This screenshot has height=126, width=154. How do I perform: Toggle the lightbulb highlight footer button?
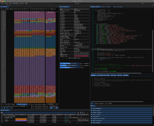(x=4, y=108)
